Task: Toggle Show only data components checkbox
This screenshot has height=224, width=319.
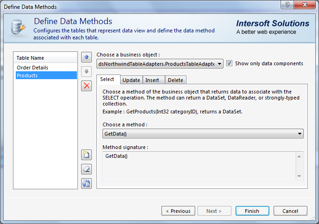Action: click(230, 63)
